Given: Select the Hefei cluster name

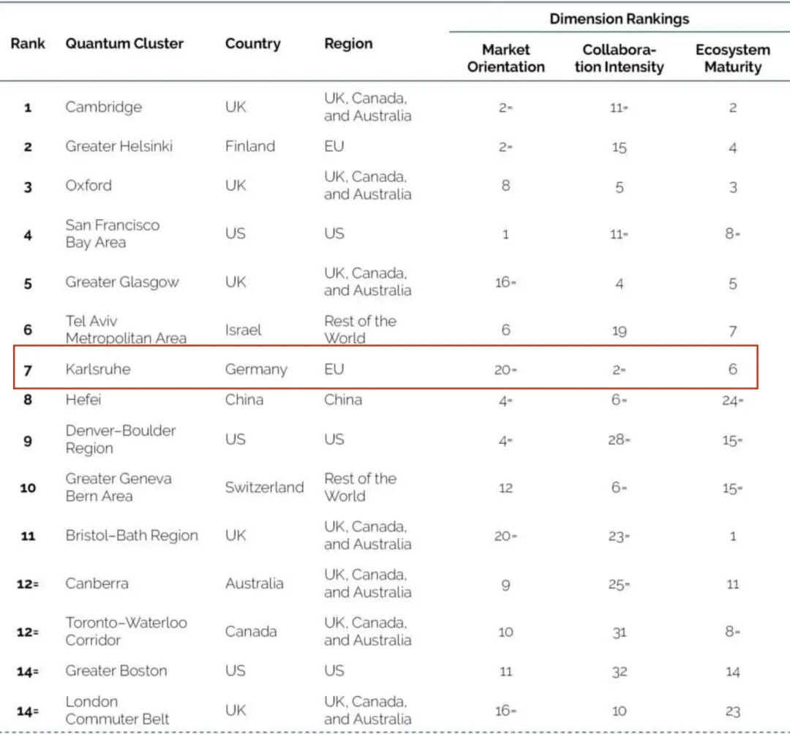Looking at the screenshot, I should (x=83, y=400).
